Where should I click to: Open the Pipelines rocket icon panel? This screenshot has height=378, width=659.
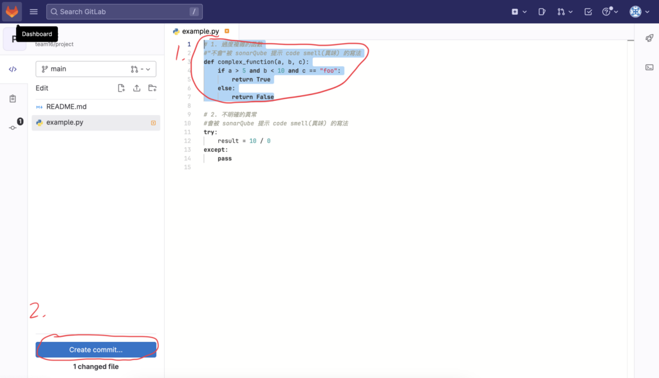649,39
